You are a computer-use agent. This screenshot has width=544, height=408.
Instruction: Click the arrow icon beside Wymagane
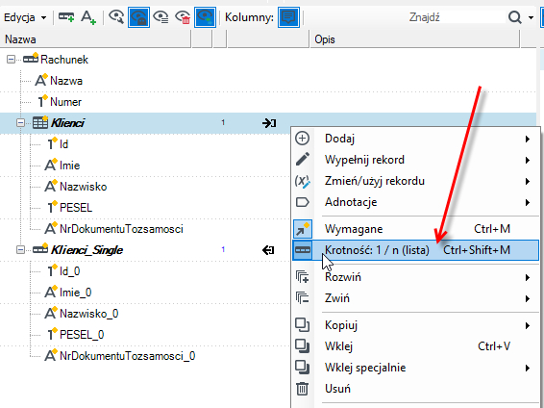click(x=303, y=229)
